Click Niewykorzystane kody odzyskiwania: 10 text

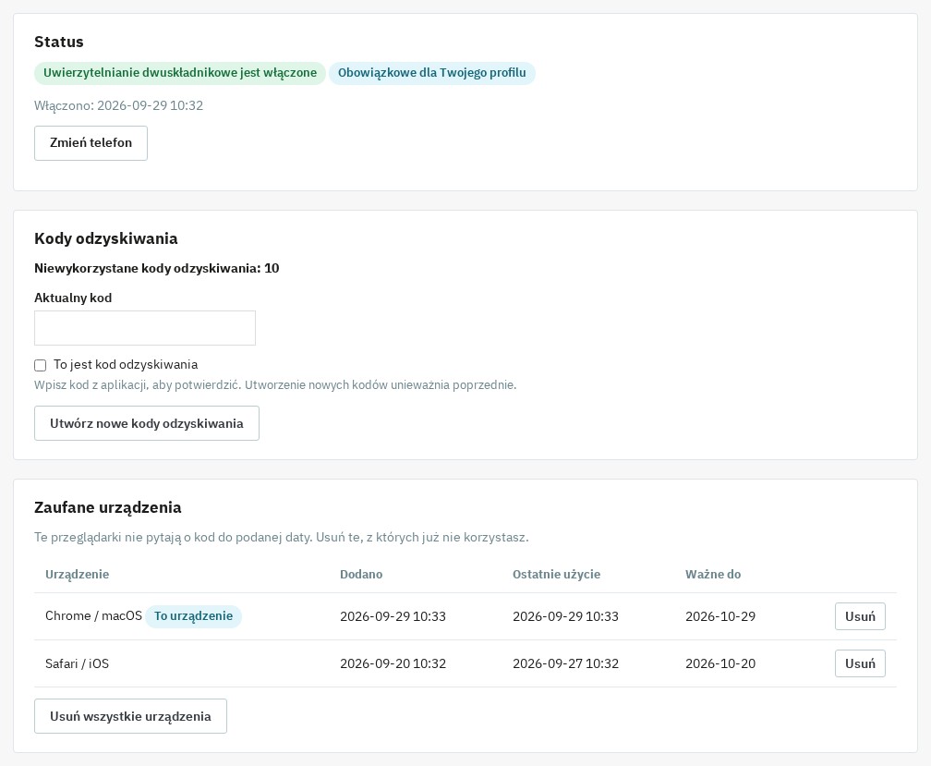[x=157, y=268]
